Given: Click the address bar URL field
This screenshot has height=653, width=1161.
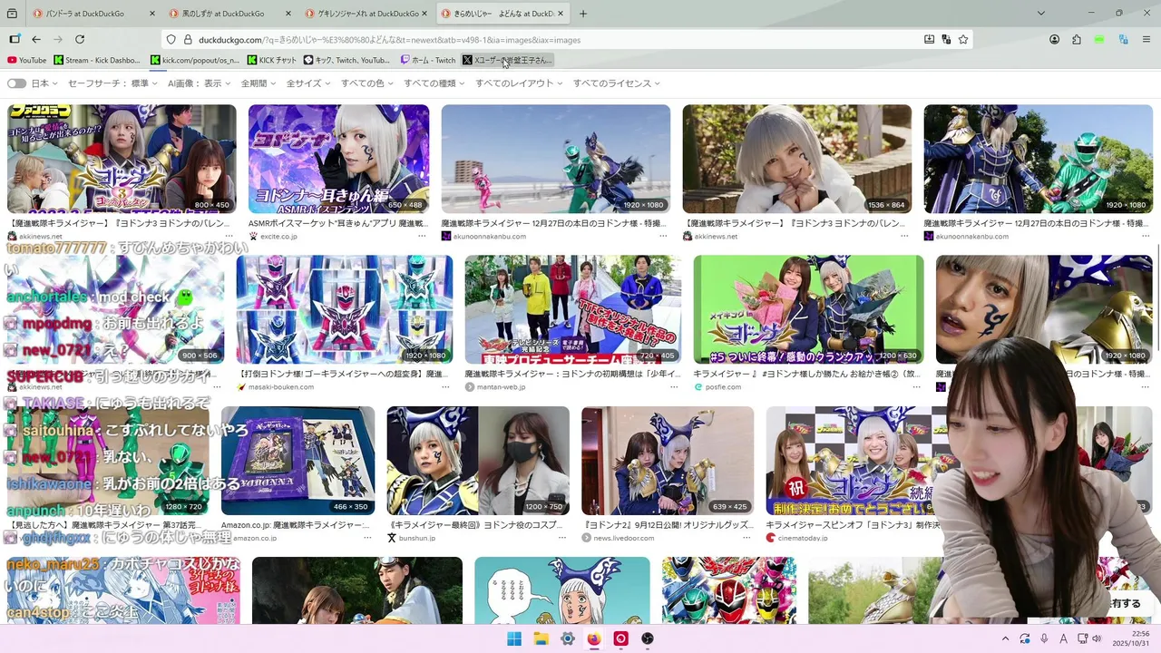Looking at the screenshot, I should pyautogui.click(x=544, y=39).
